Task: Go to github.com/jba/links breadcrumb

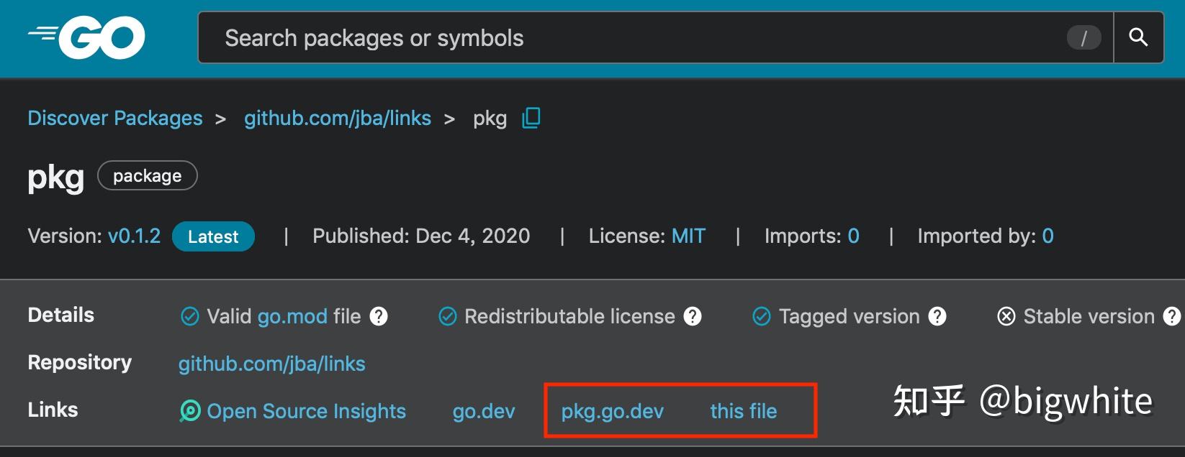Action: point(338,118)
